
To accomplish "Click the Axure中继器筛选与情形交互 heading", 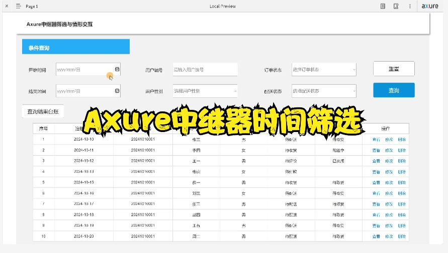I will click(59, 24).
